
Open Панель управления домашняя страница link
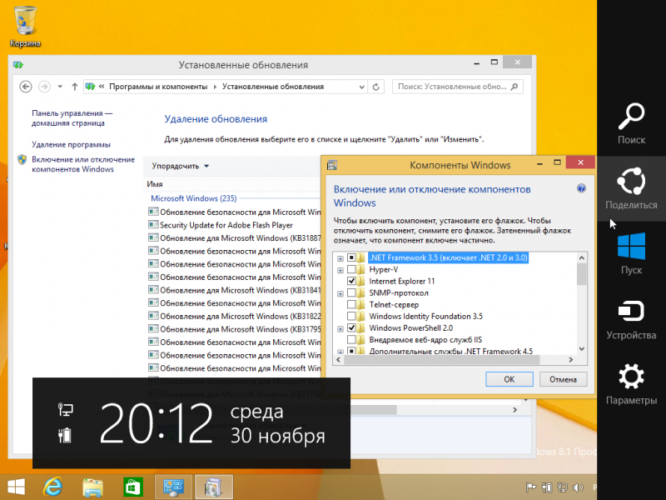pos(72,118)
